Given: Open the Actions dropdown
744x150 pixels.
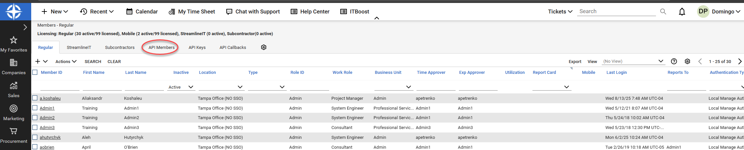Looking at the screenshot, I should pyautogui.click(x=66, y=61).
